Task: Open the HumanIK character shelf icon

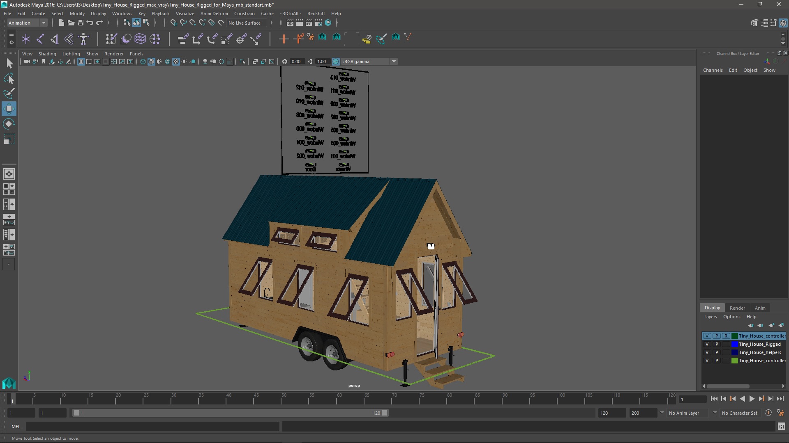Action: pos(83,39)
